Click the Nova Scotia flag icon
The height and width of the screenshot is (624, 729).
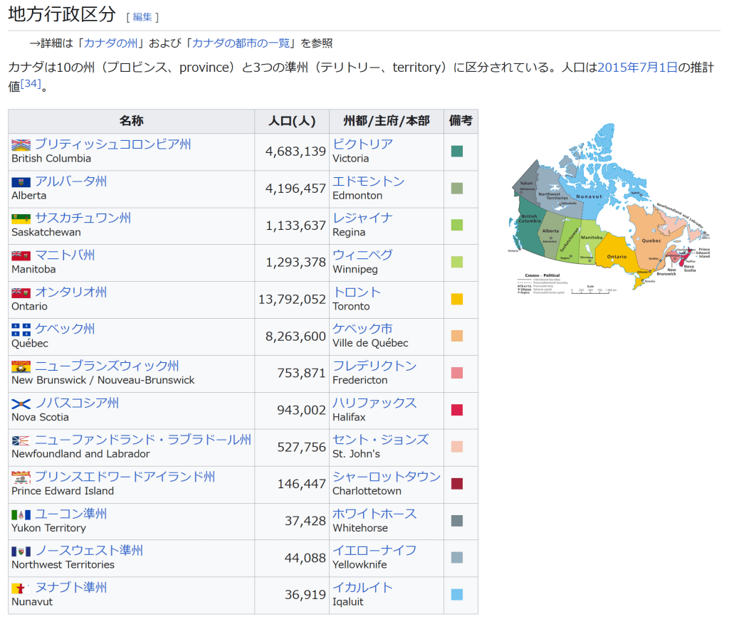click(x=21, y=403)
